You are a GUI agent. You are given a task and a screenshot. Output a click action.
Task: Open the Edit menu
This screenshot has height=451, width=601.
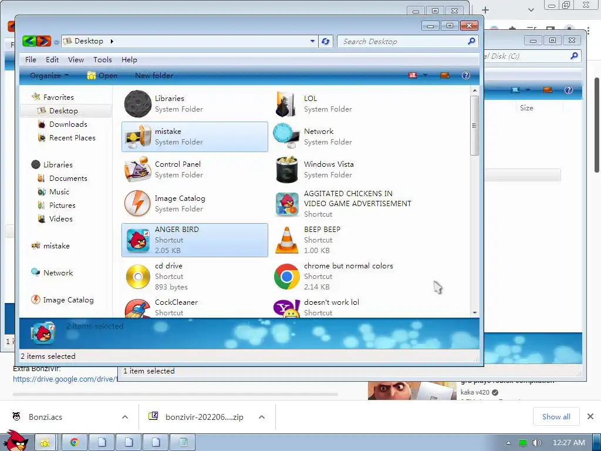click(x=52, y=59)
